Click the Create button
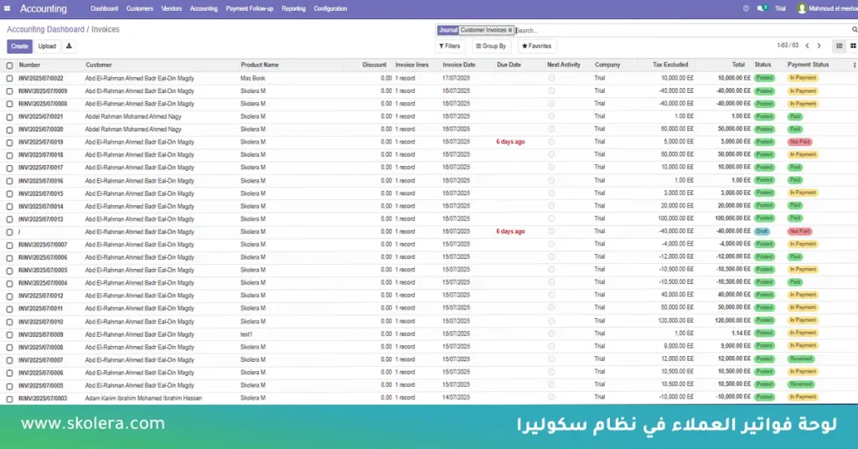The width and height of the screenshot is (858, 449). 19,46
